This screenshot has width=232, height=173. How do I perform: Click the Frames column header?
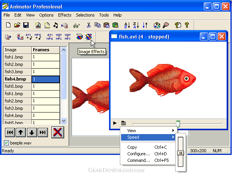point(46,50)
